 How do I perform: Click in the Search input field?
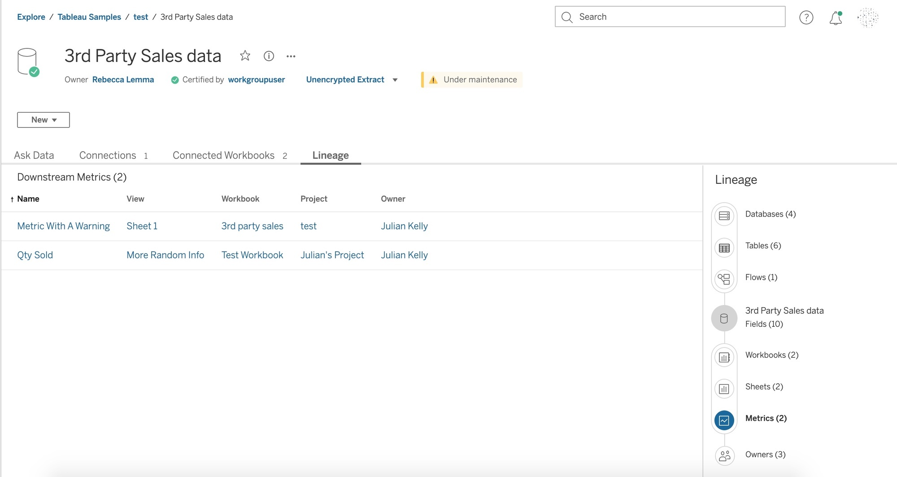(670, 17)
